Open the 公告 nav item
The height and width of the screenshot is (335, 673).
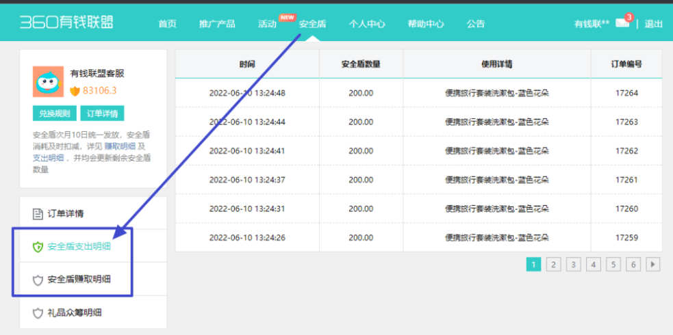(x=476, y=24)
